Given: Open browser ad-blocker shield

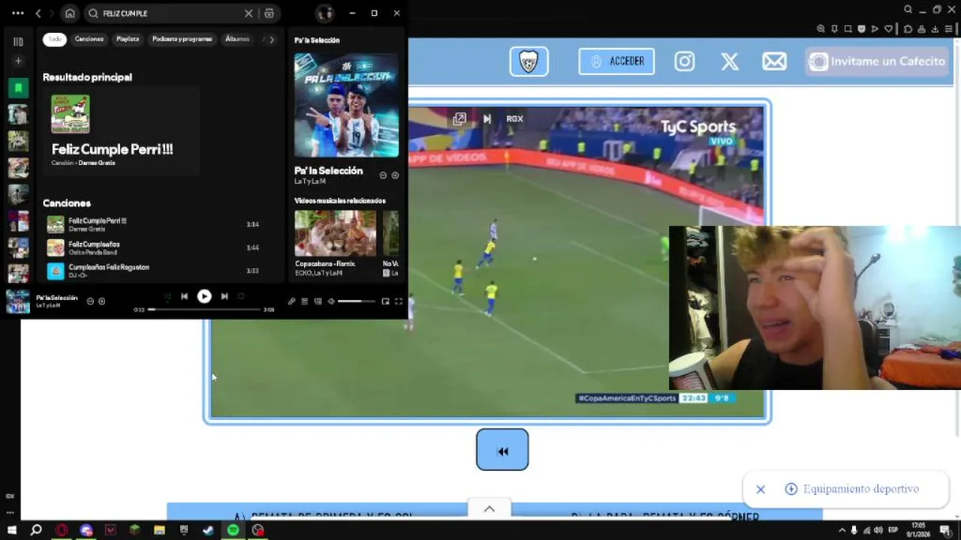Looking at the screenshot, I should click(861, 29).
